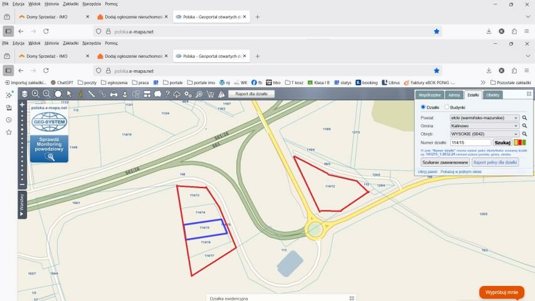Open map settings gears icon

click(x=188, y=94)
